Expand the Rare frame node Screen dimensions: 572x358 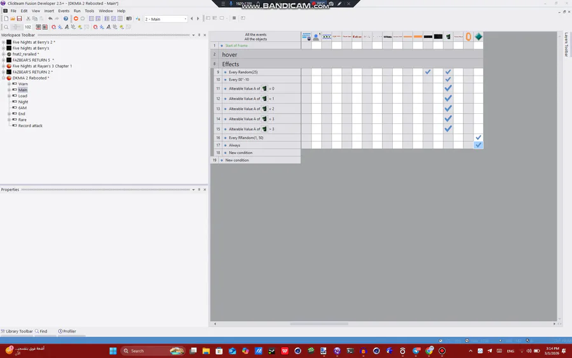[9, 120]
